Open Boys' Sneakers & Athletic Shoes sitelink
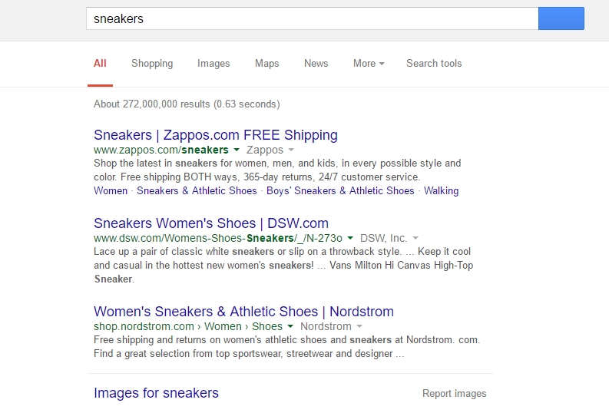 (x=340, y=190)
